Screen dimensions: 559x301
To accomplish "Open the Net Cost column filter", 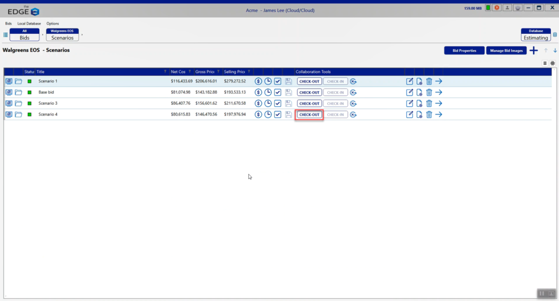I will [x=190, y=71].
